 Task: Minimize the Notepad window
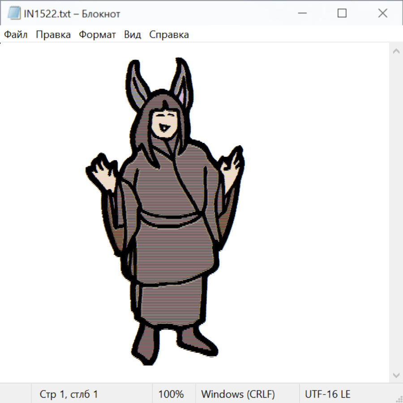coord(301,13)
